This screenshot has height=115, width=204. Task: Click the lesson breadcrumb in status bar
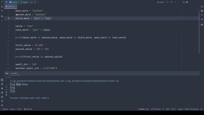[x=12, y=109]
